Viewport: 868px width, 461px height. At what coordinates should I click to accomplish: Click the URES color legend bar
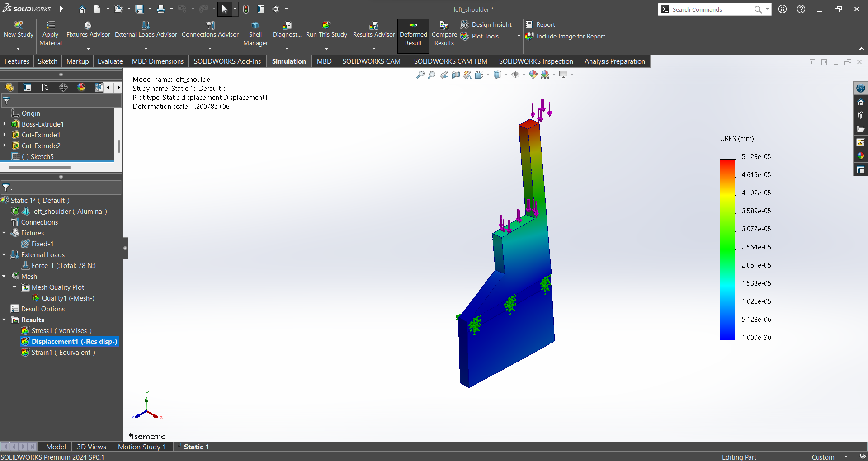point(727,249)
